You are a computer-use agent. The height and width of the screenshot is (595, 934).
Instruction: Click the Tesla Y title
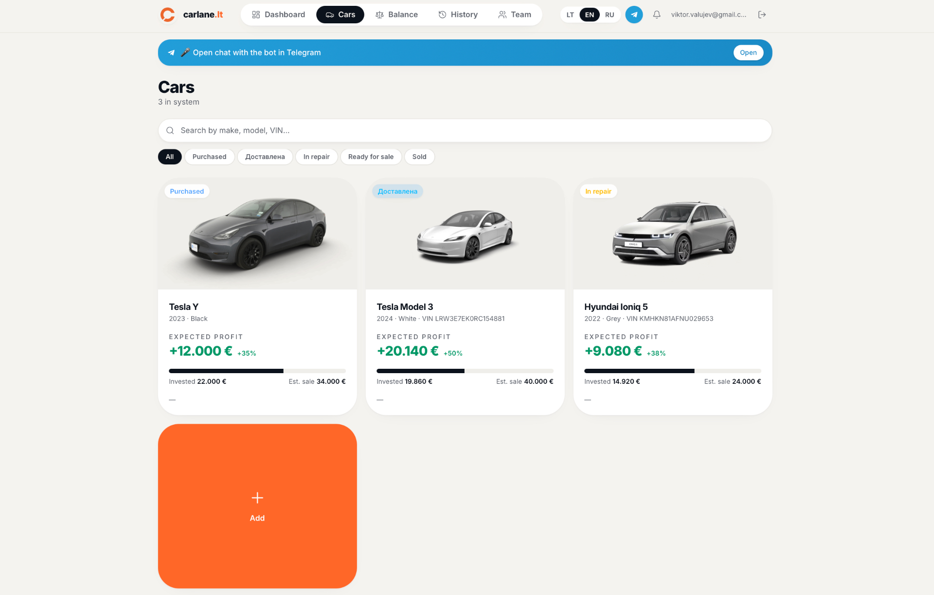tap(184, 307)
